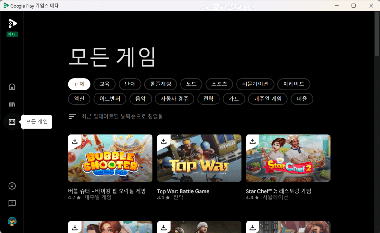Image resolution: width=380 pixels, height=233 pixels.
Task: Click the sort order icon
Action: [73, 117]
